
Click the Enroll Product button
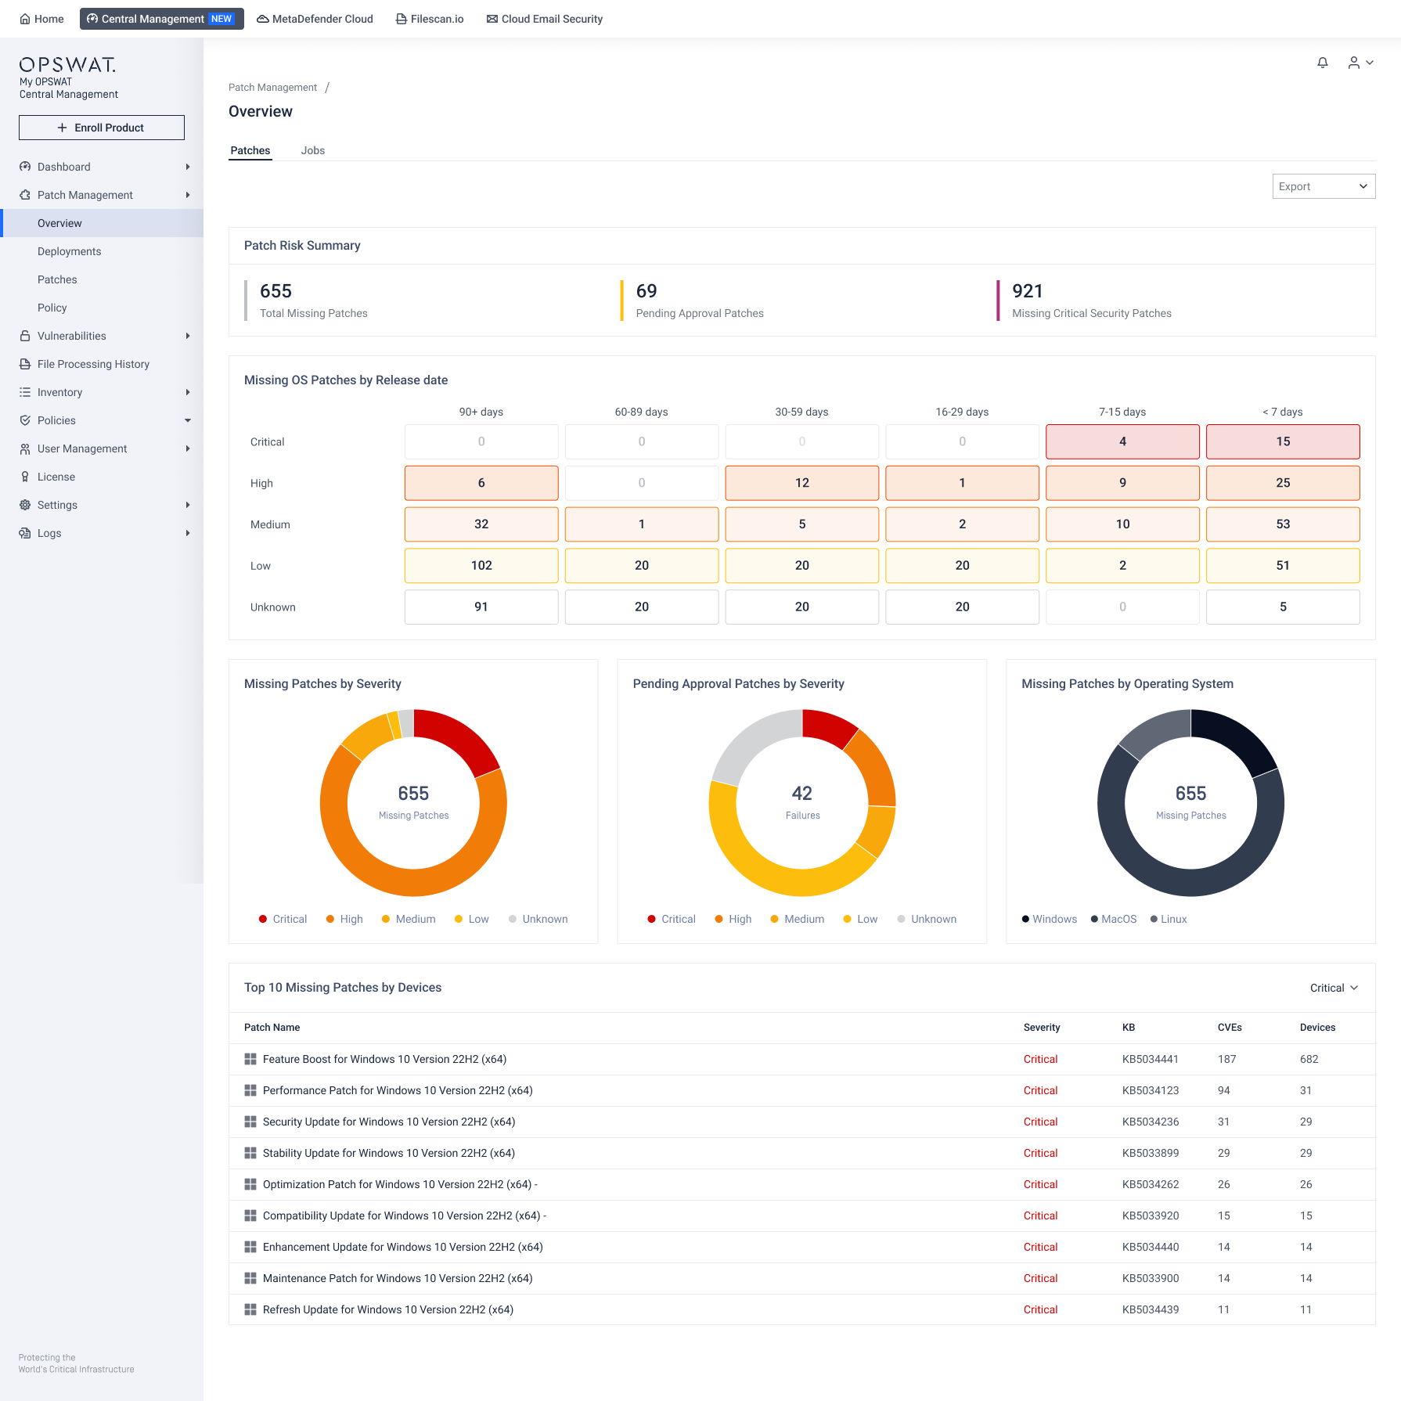tap(102, 128)
